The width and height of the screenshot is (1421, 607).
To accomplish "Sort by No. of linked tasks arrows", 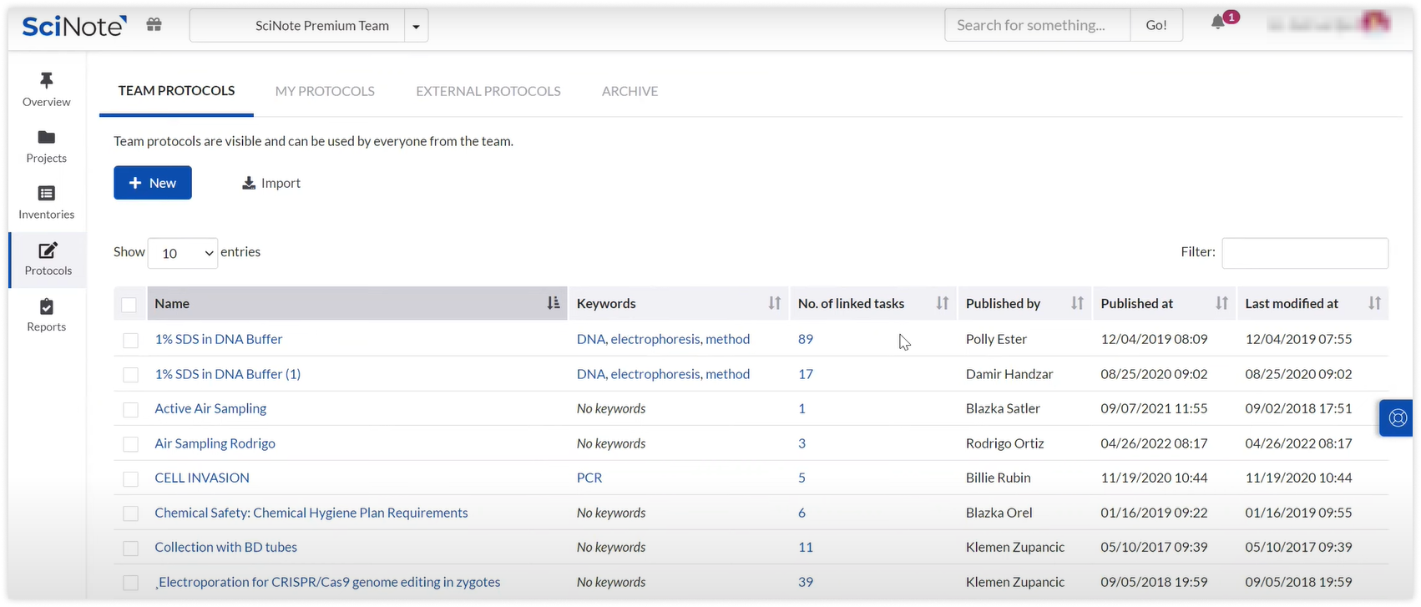I will (943, 303).
